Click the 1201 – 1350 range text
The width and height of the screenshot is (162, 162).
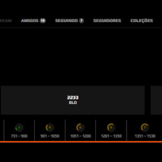(x=111, y=136)
